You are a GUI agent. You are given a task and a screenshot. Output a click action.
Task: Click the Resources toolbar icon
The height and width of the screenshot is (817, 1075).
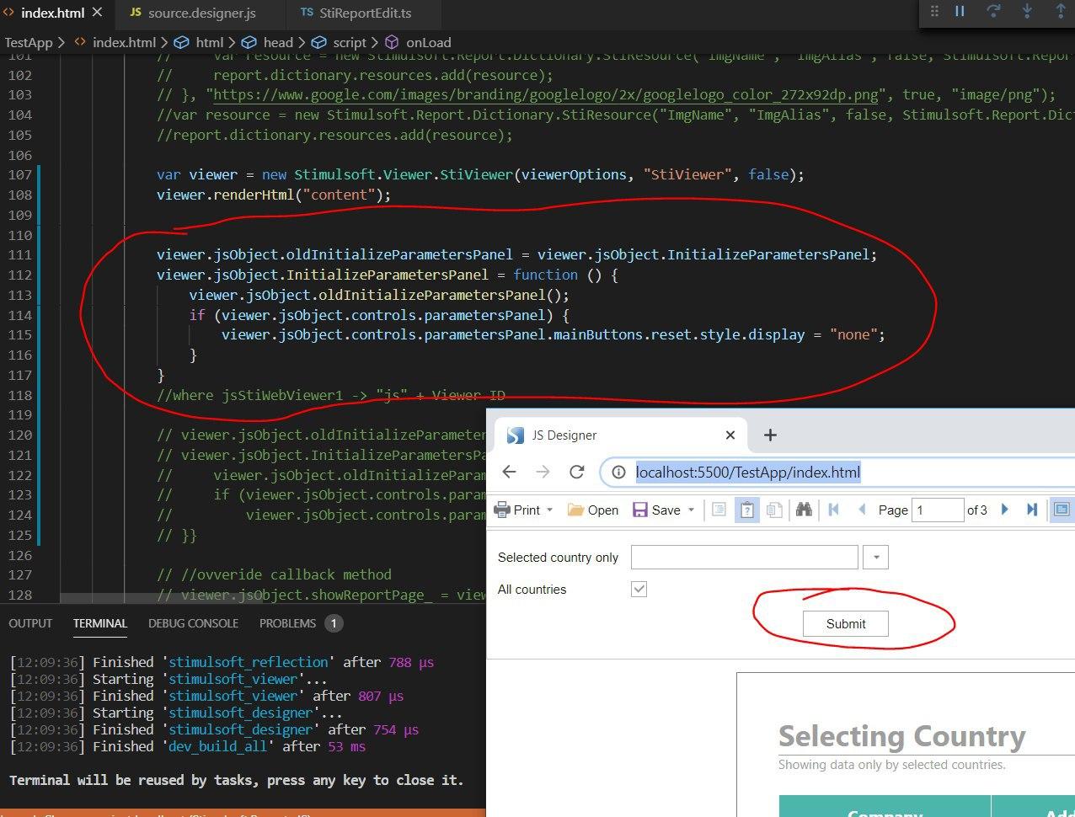click(774, 510)
